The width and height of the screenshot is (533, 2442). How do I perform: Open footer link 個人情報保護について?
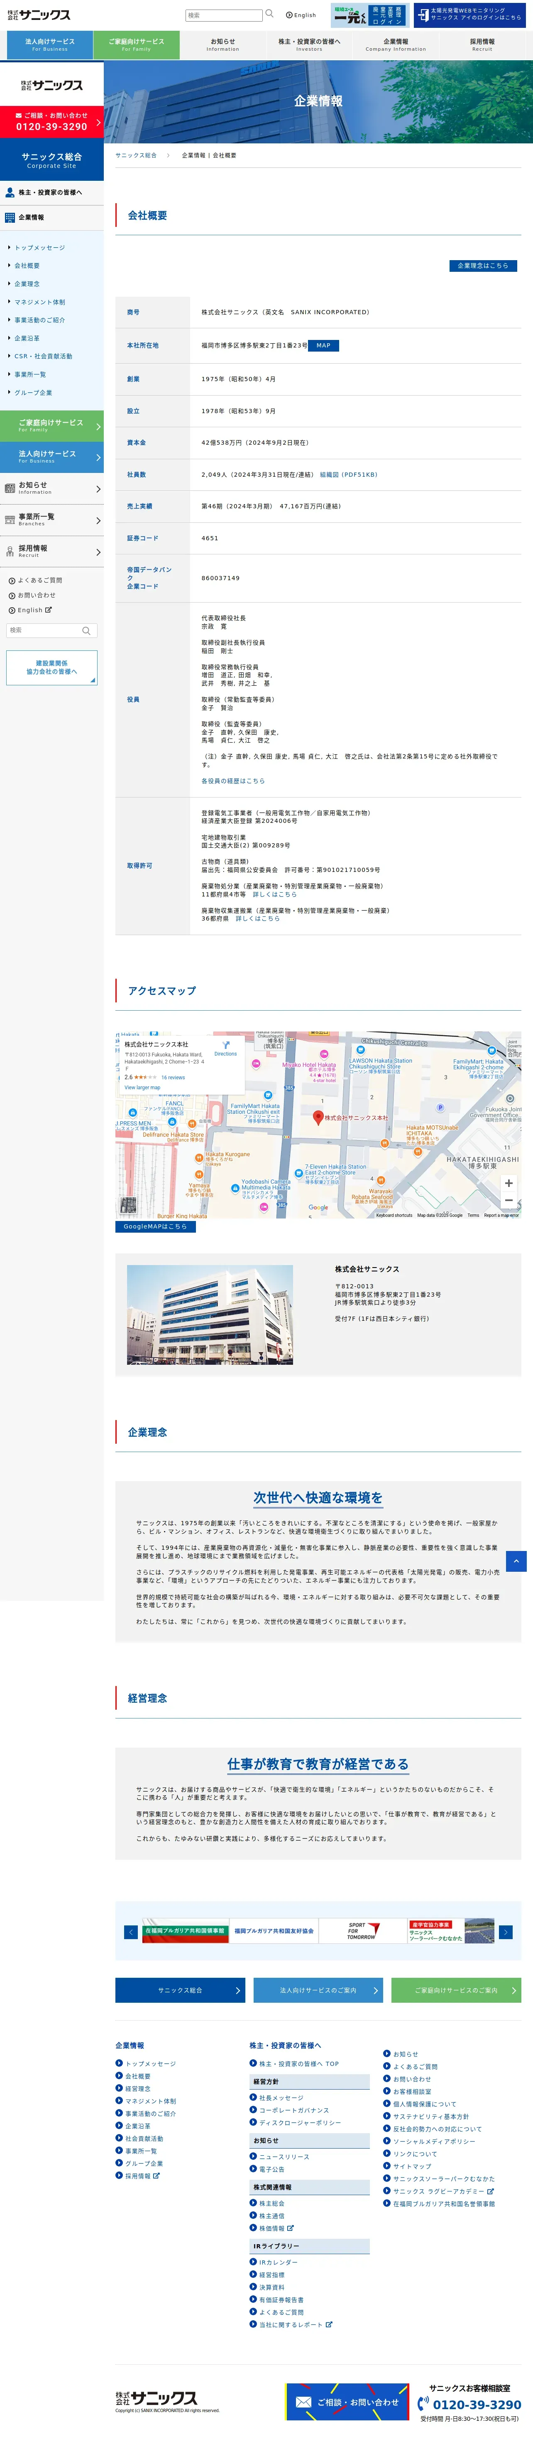(424, 2104)
